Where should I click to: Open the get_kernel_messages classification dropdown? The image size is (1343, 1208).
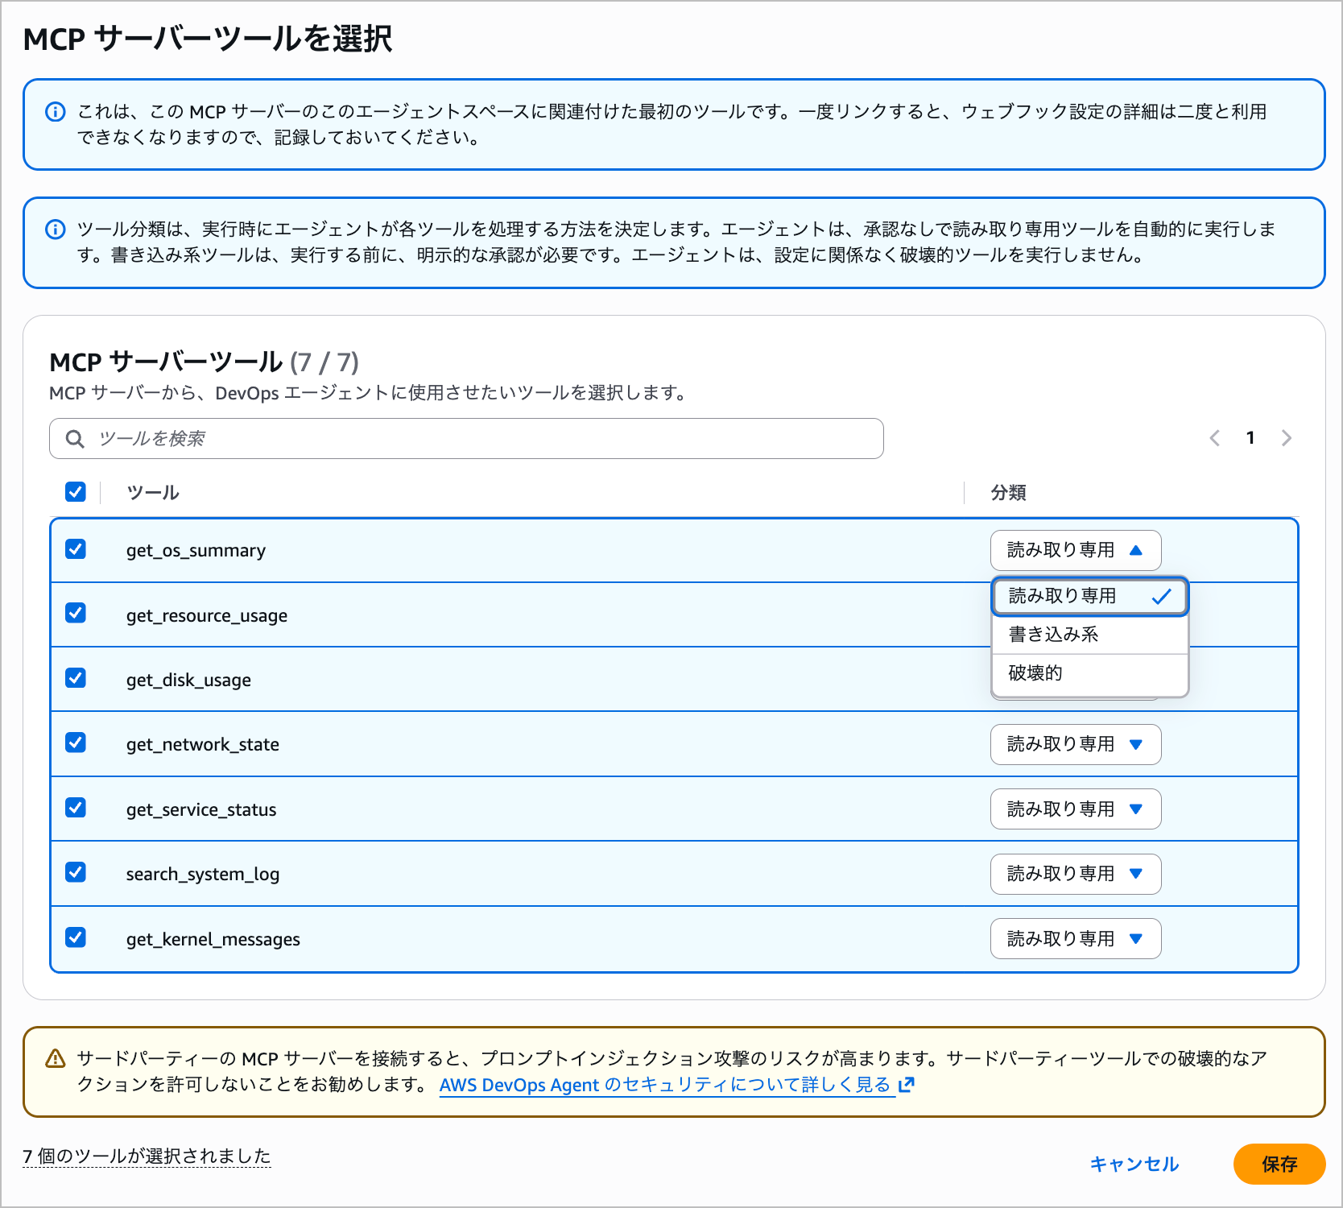pyautogui.click(x=1076, y=938)
